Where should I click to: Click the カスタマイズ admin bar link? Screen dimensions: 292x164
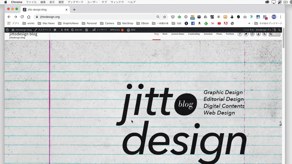[x=43, y=30]
